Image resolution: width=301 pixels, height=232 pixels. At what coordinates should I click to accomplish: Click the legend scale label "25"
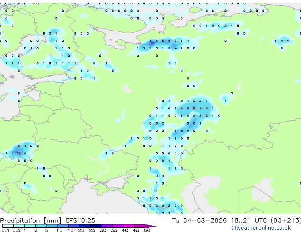point(92,230)
